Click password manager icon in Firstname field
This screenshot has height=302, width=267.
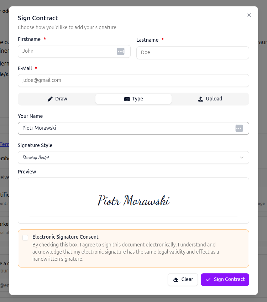[121, 51]
